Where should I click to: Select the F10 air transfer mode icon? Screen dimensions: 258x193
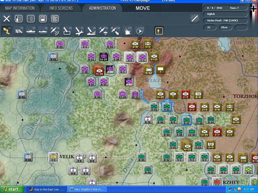pyautogui.click(x=115, y=31)
